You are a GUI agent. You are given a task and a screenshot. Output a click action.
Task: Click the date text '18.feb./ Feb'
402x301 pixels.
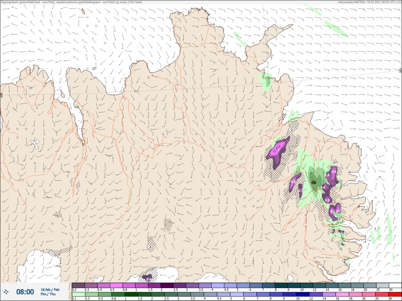pos(50,290)
